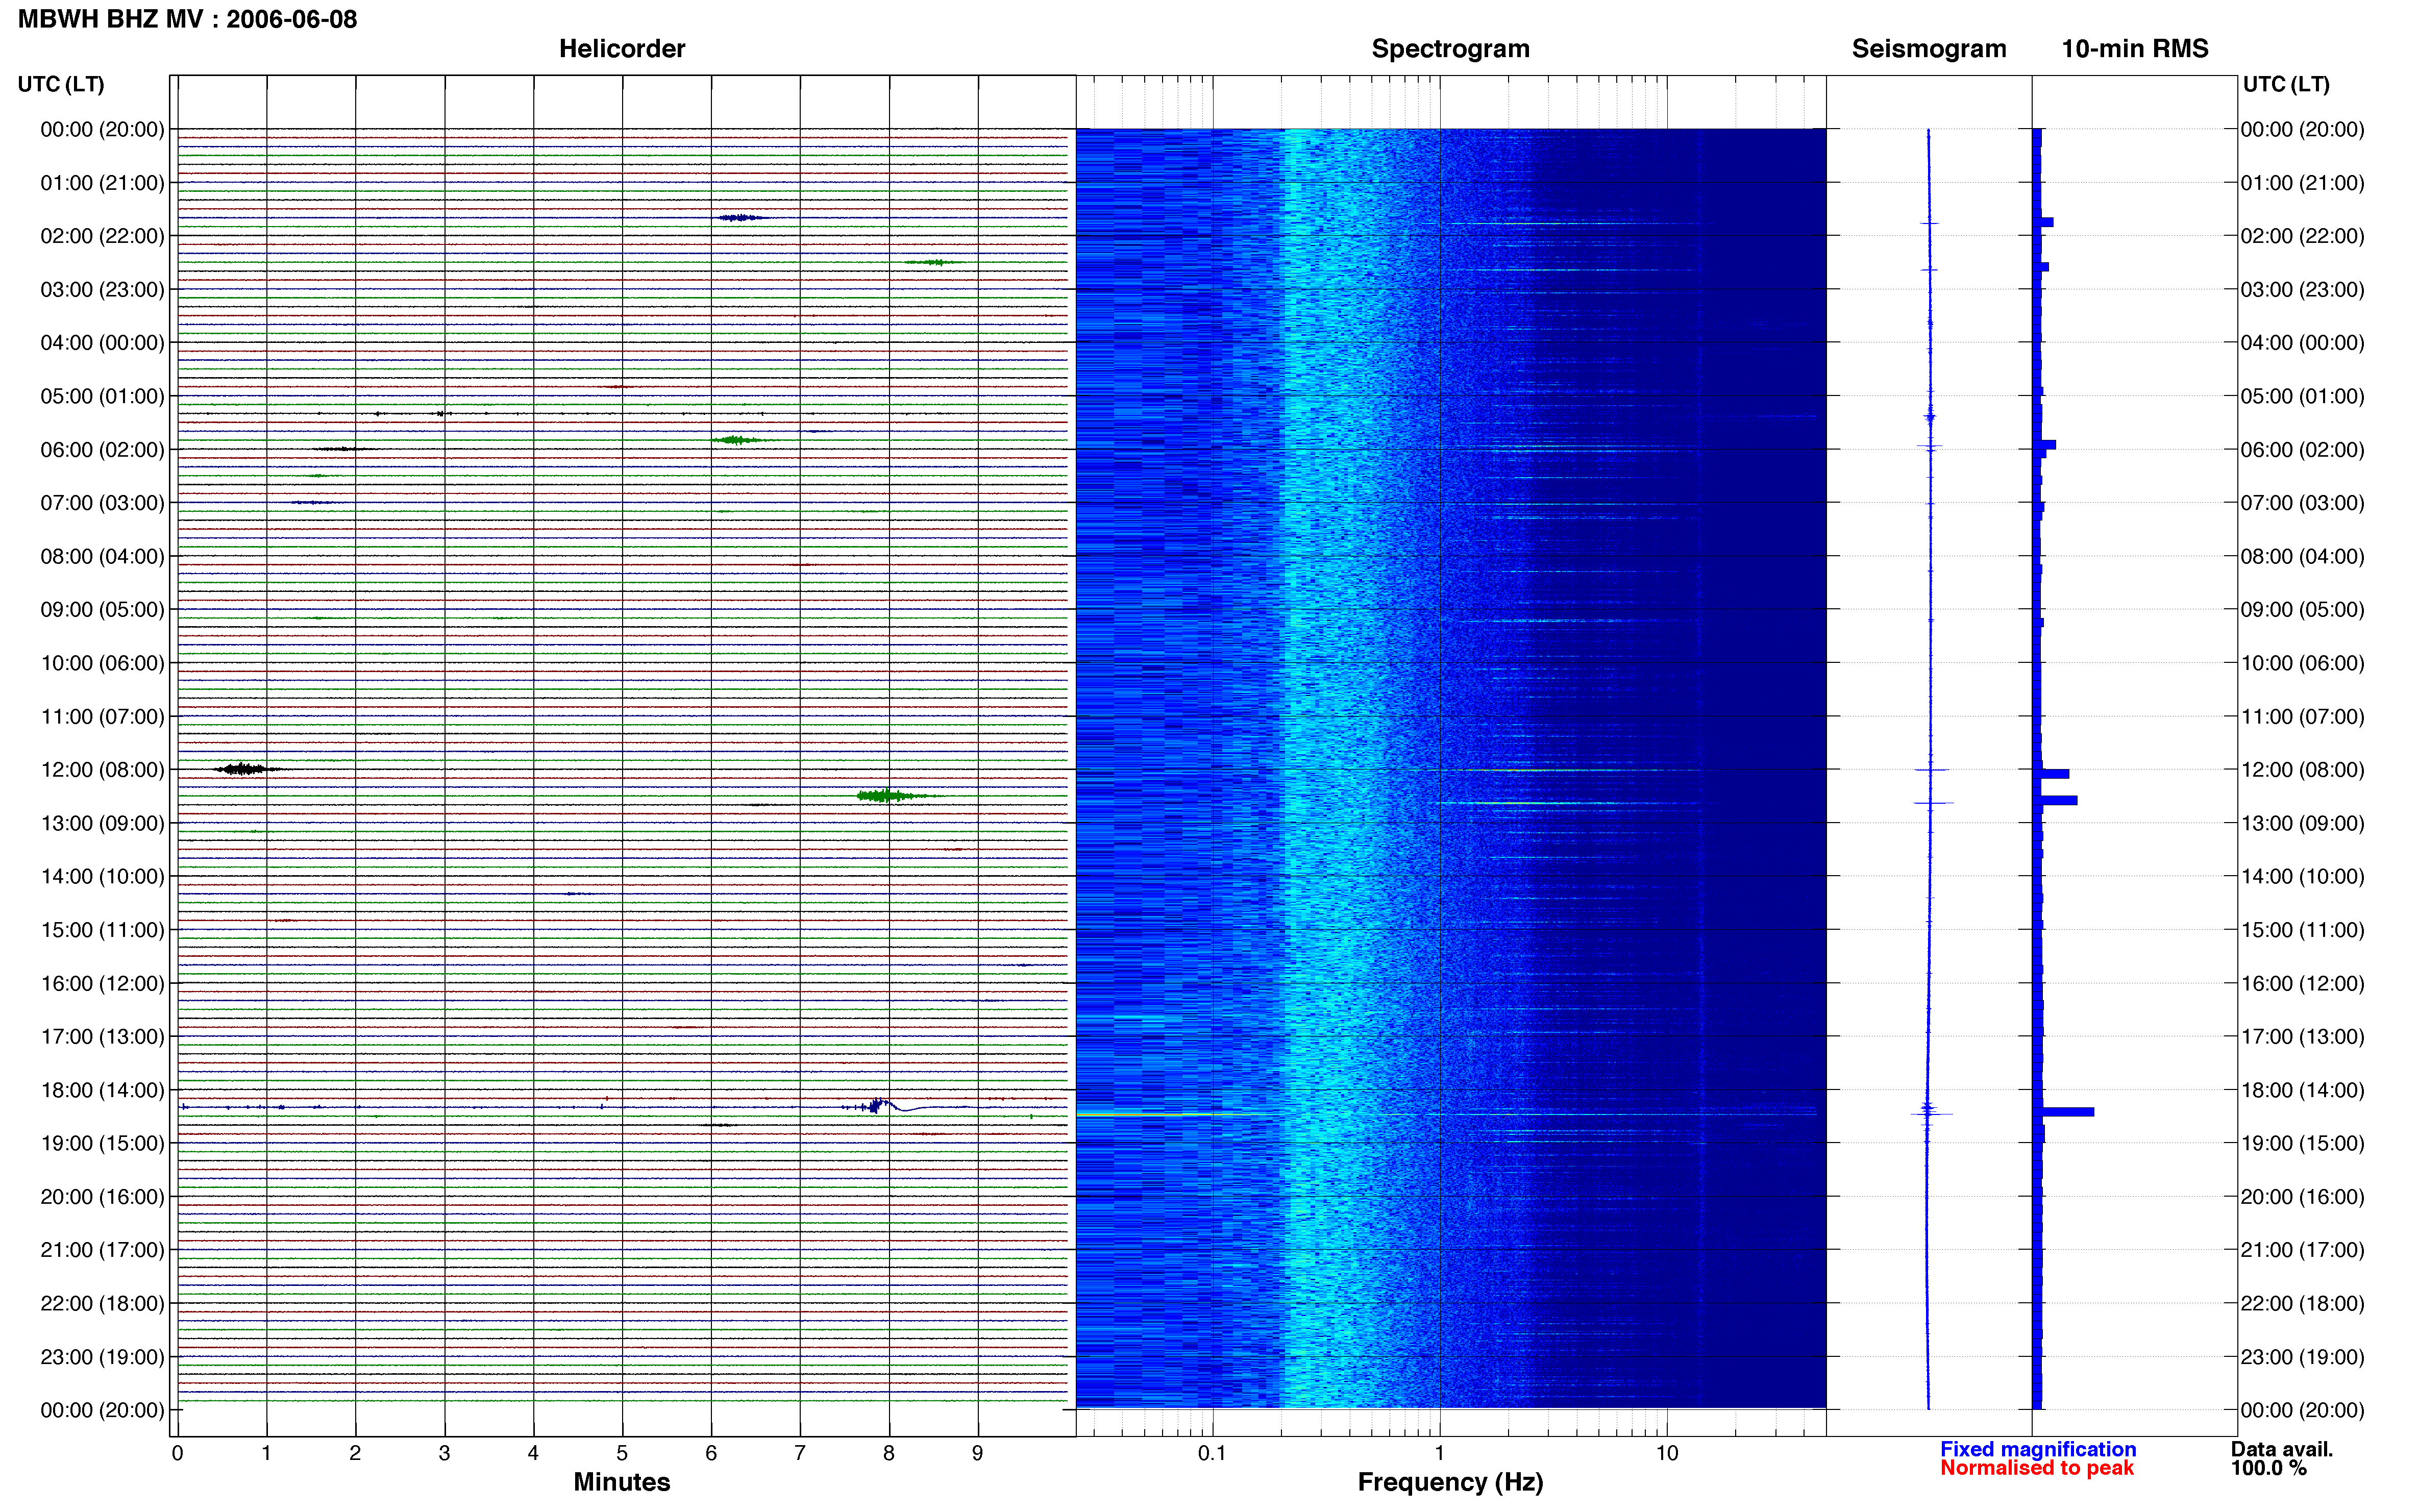Click left time label '19:00 (15:00)'
Screen dimensions: 2419x1512
point(102,1143)
